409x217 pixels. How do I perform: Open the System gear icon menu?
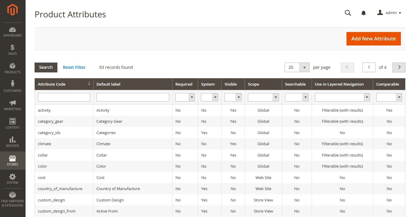pyautogui.click(x=13, y=177)
